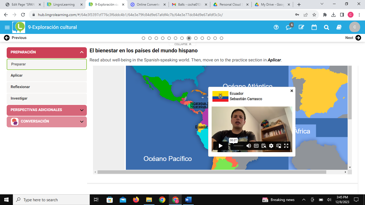This screenshot has width=365, height=205.
Task: Open the calendar icon in header
Action: click(x=314, y=27)
